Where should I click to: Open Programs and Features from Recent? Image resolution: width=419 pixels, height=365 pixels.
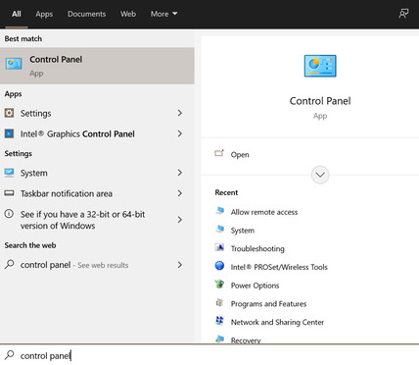(x=268, y=304)
